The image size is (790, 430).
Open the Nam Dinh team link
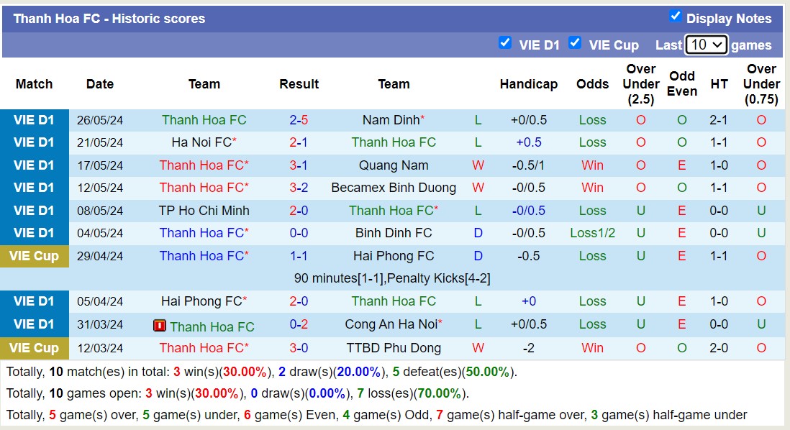click(x=391, y=120)
